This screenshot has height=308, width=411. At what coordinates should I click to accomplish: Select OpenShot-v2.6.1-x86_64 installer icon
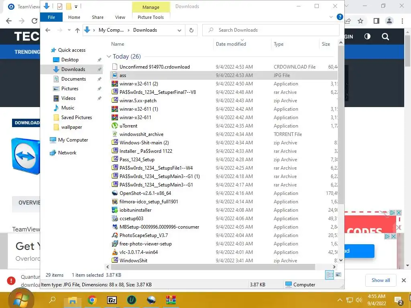(x=114, y=193)
